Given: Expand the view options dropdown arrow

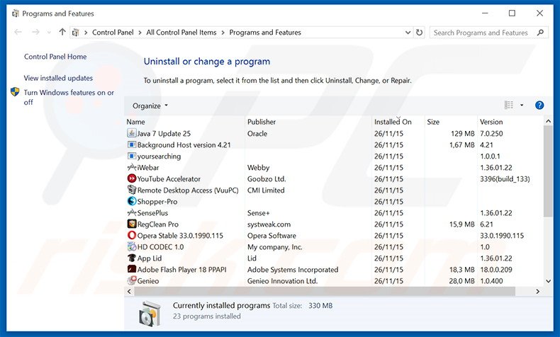Looking at the screenshot, I should pos(522,105).
